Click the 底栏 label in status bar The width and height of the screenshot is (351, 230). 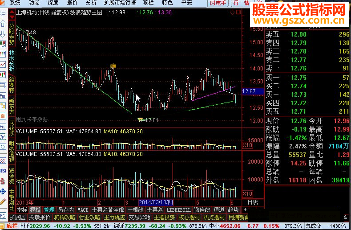[x=12, y=226]
